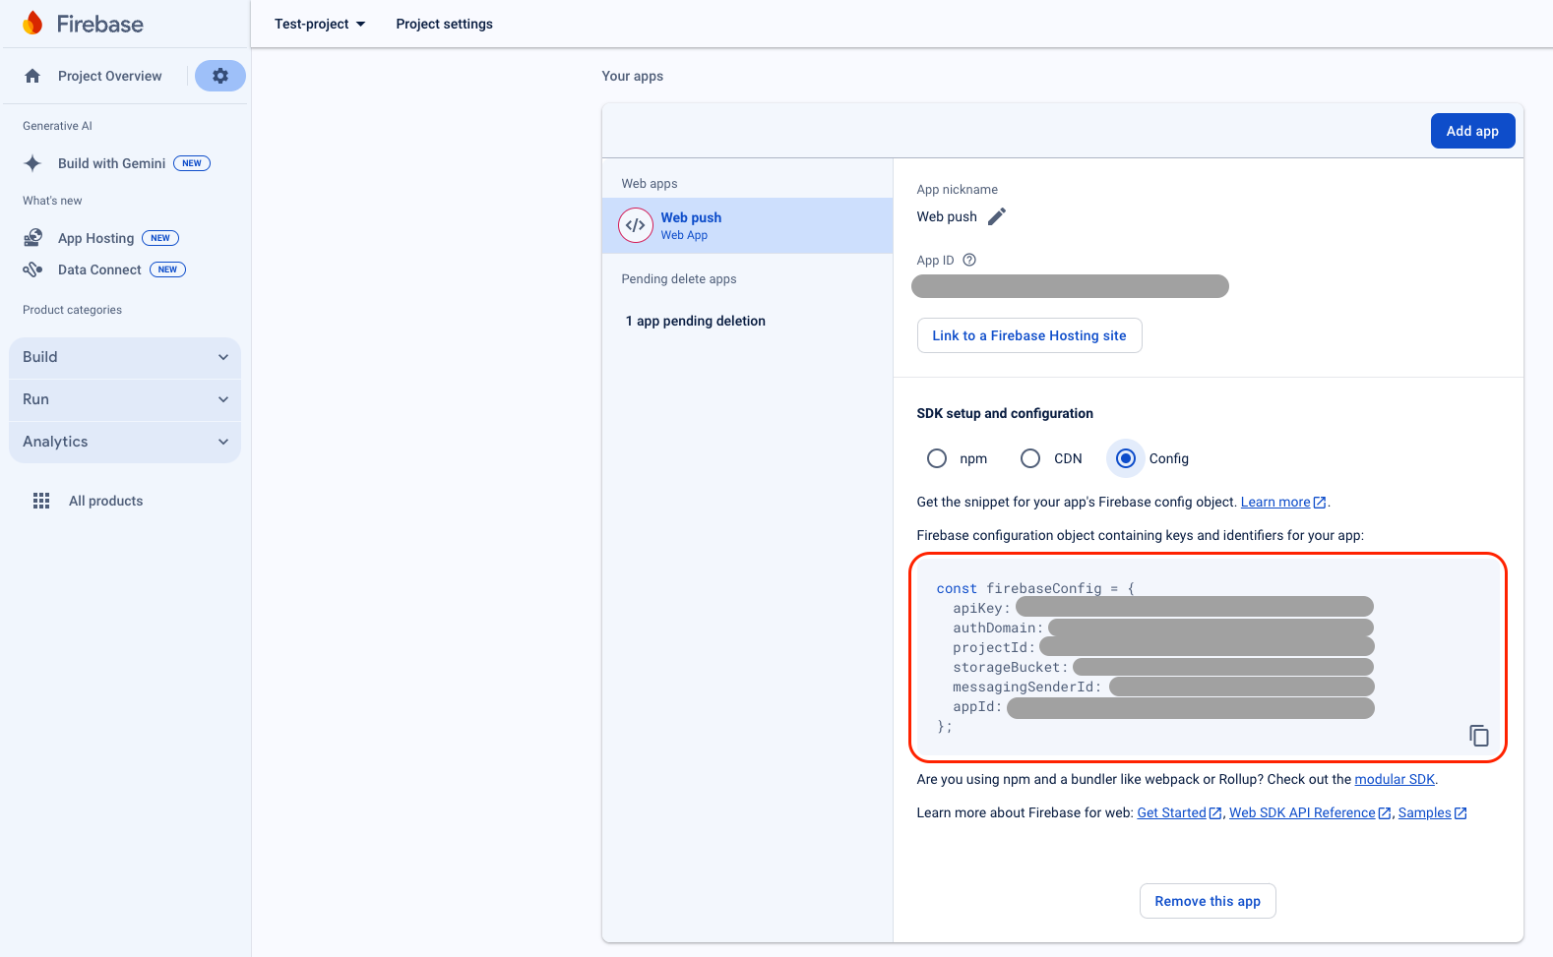Select the npm radio button
The width and height of the screenshot is (1553, 957).
coord(937,458)
